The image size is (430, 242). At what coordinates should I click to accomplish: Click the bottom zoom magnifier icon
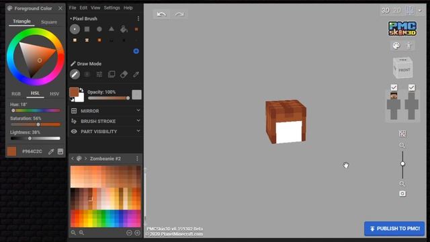point(402,184)
